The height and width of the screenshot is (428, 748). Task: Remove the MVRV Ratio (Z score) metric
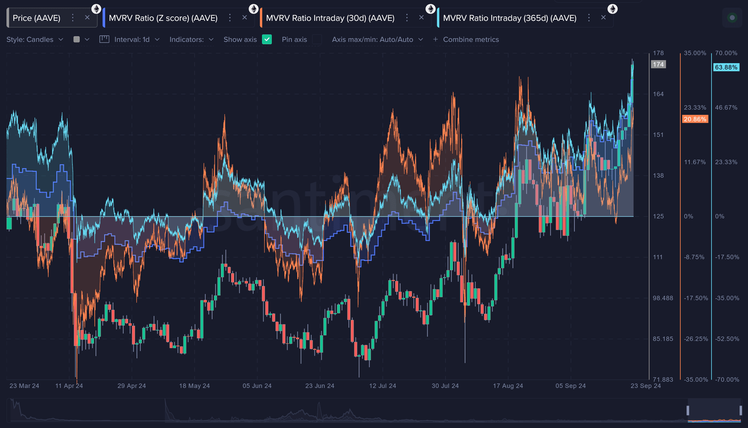click(x=244, y=18)
